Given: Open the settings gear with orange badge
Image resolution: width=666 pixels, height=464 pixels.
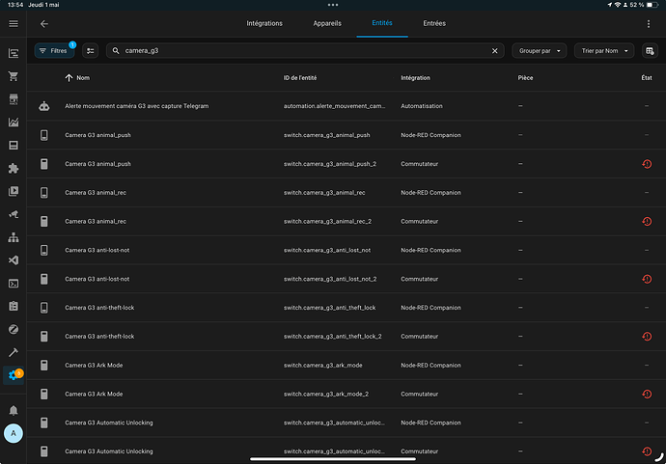Looking at the screenshot, I should coord(14,375).
